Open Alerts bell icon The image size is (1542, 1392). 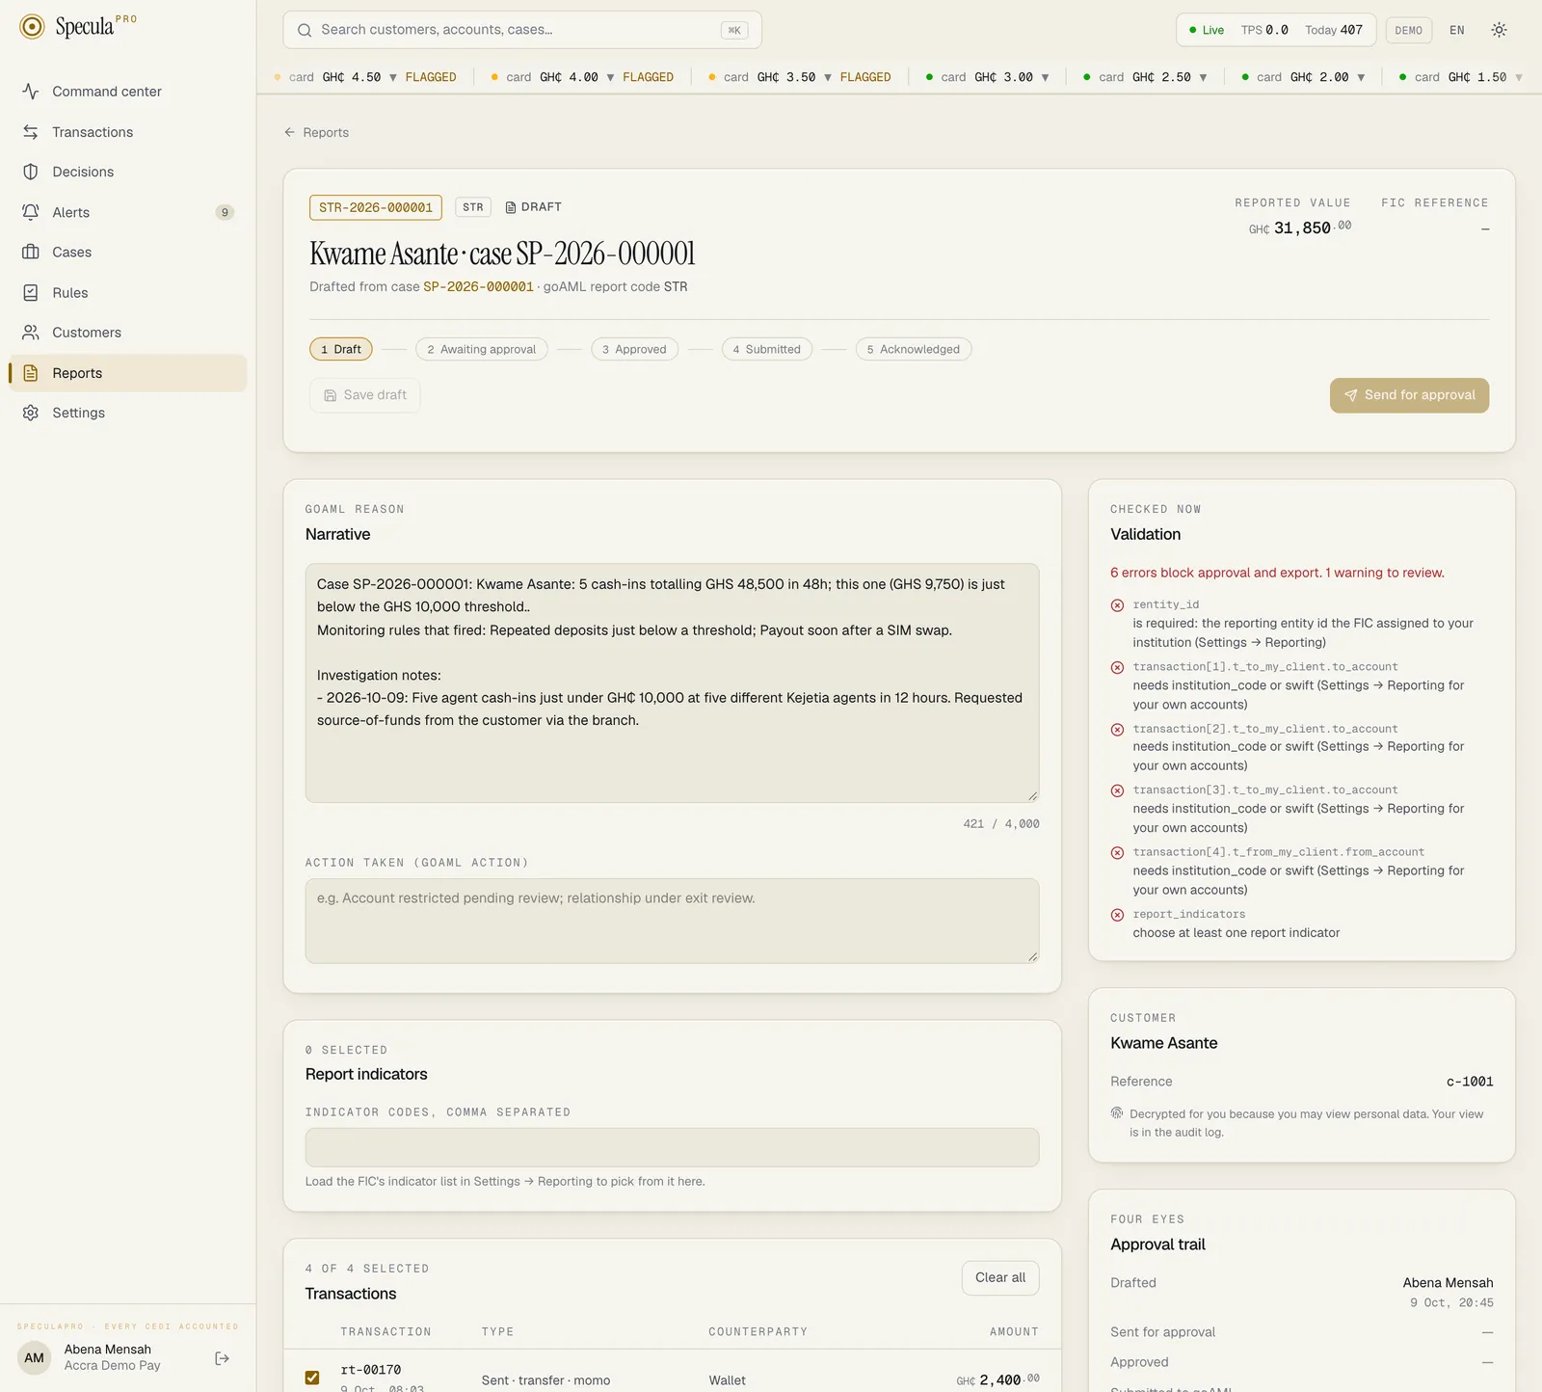click(x=31, y=212)
